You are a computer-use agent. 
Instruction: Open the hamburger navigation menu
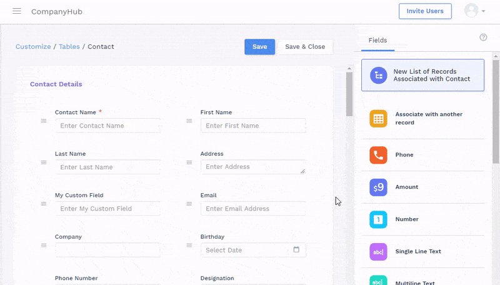17,11
